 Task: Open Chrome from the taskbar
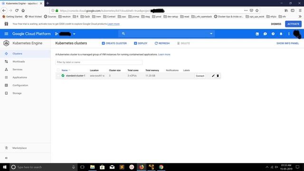(161, 167)
